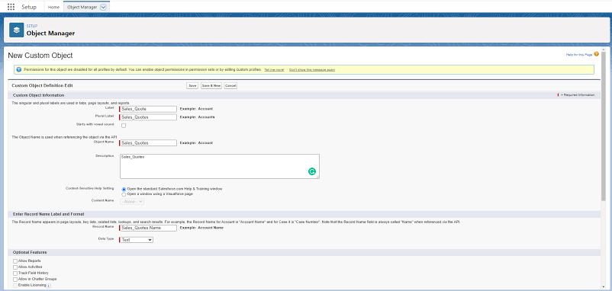Screen dimensions: 612x291
Task: Click Don't show this message again link
Action: 312,70
